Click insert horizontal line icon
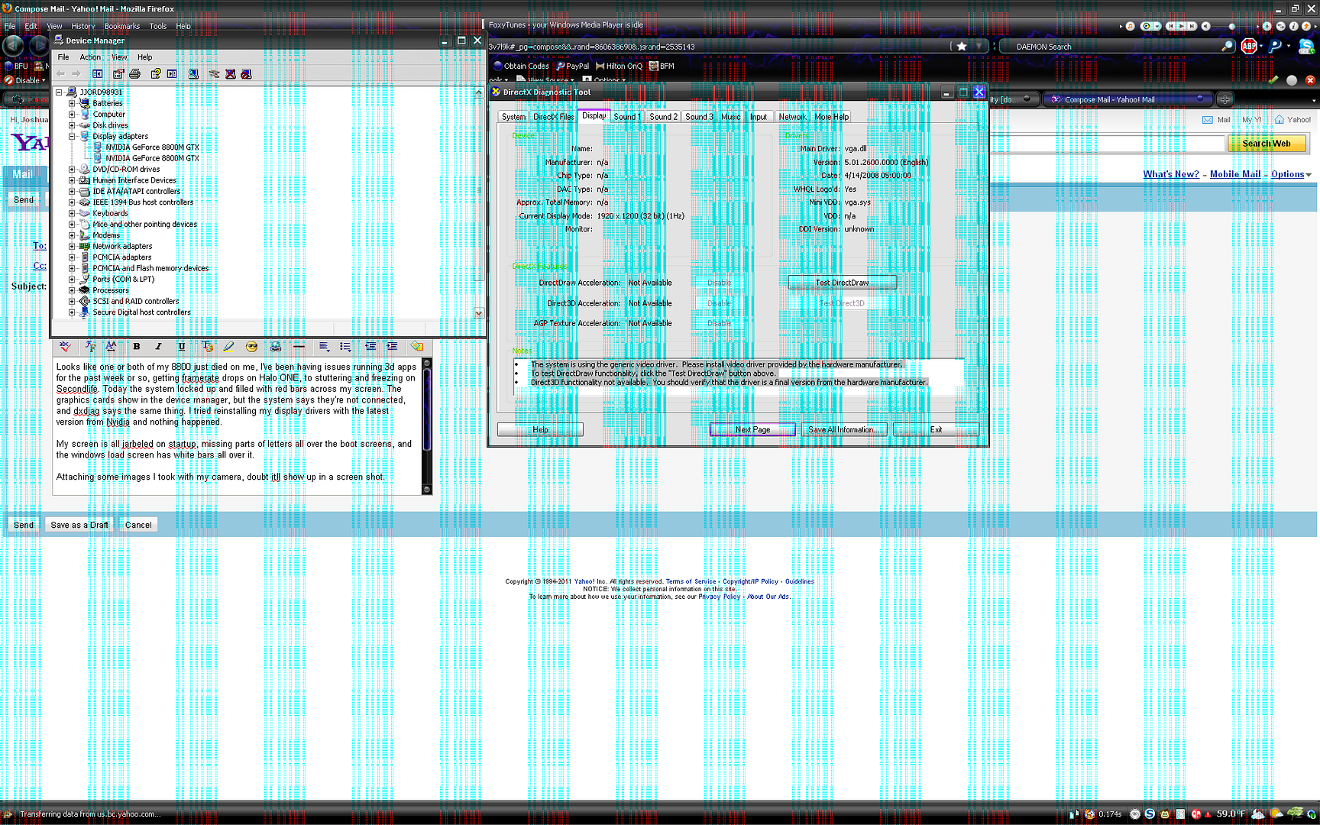Viewport: 1320px width, 825px height. (x=299, y=347)
